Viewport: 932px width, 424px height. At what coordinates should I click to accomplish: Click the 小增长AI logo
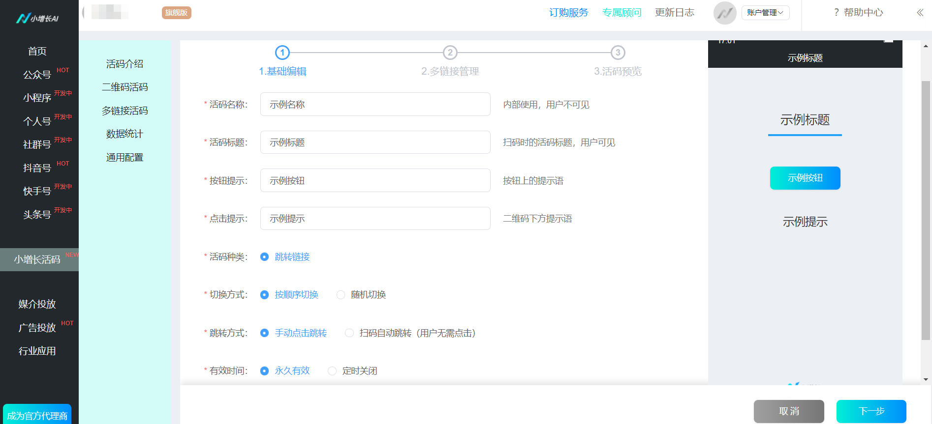click(x=37, y=18)
